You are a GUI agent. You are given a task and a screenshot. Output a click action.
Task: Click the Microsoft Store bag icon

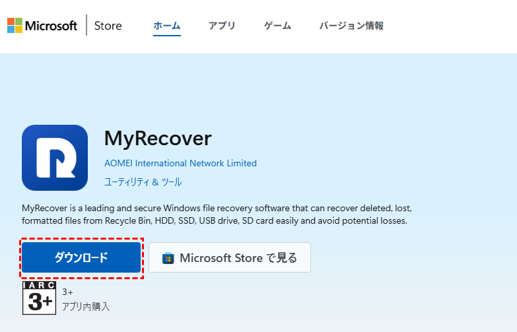(x=168, y=257)
